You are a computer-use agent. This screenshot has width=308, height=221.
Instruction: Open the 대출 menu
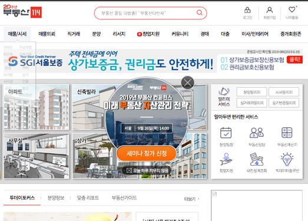pyautogui.click(x=225, y=34)
